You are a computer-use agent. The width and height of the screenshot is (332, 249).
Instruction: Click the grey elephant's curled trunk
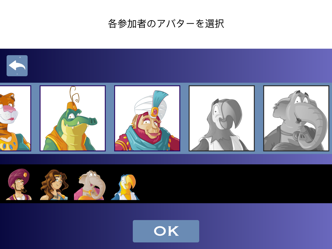click(x=311, y=131)
